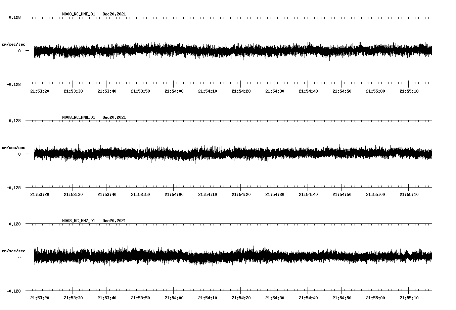Click the Dec20,2021 date on the HNE plot
This screenshot has height=310, width=456.
pos(114,14)
